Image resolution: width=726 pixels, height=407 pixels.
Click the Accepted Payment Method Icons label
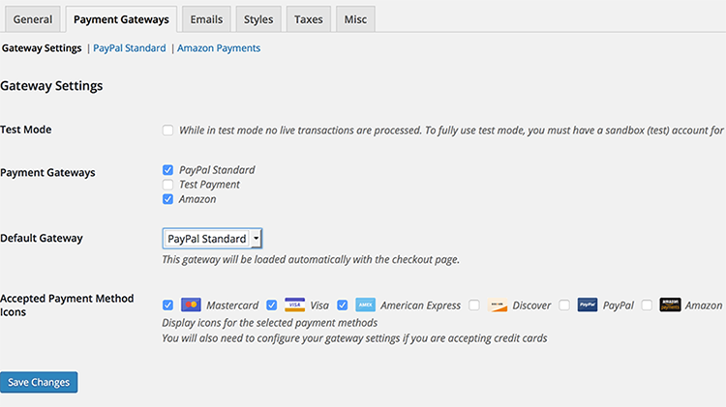[x=67, y=305]
